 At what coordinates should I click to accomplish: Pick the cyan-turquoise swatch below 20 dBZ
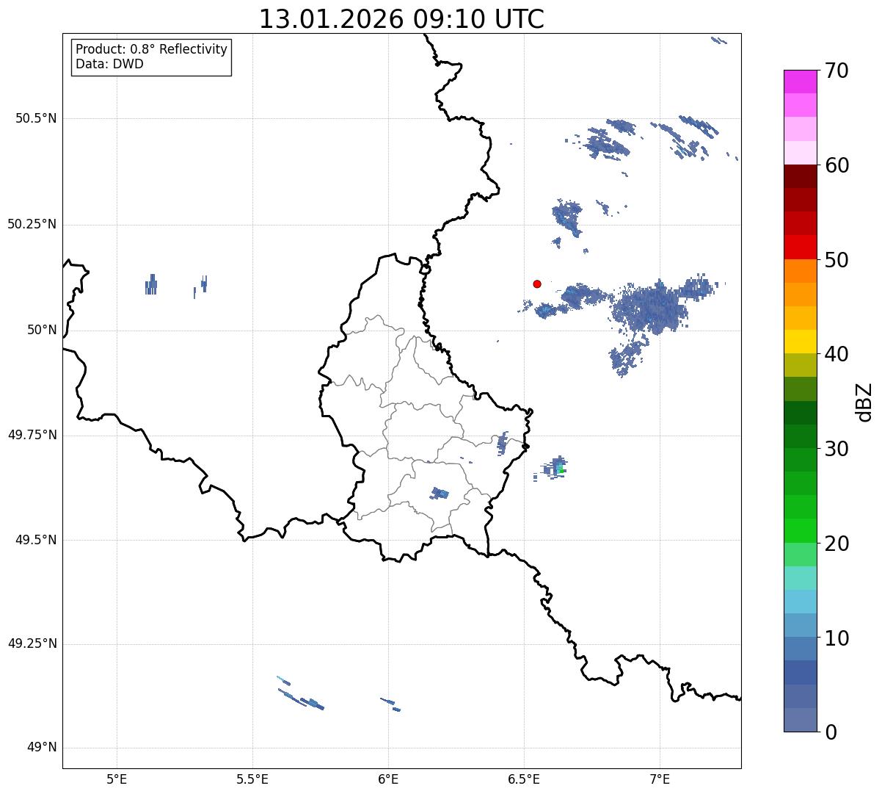click(x=800, y=578)
